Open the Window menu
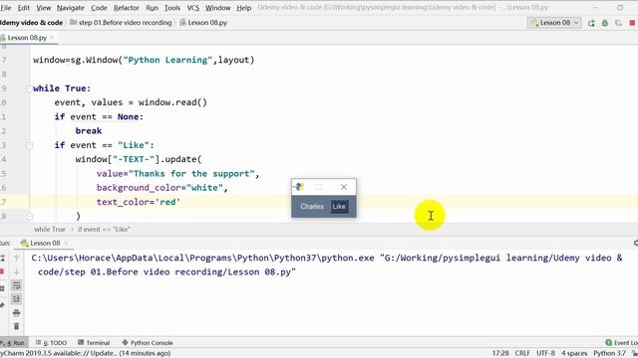This screenshot has height=358, width=638. (217, 8)
